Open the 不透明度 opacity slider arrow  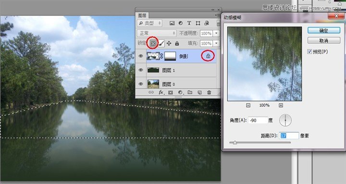[216, 33]
